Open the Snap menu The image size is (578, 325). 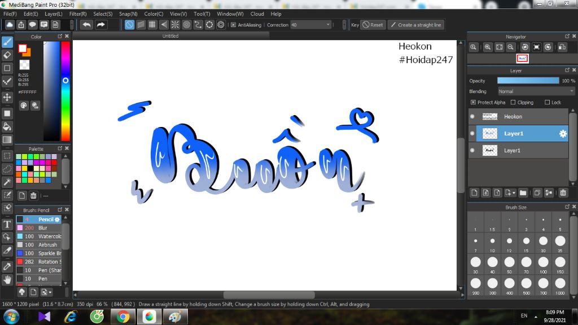pos(128,14)
